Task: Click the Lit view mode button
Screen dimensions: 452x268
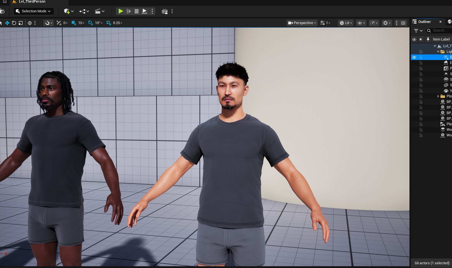Action: click(345, 23)
